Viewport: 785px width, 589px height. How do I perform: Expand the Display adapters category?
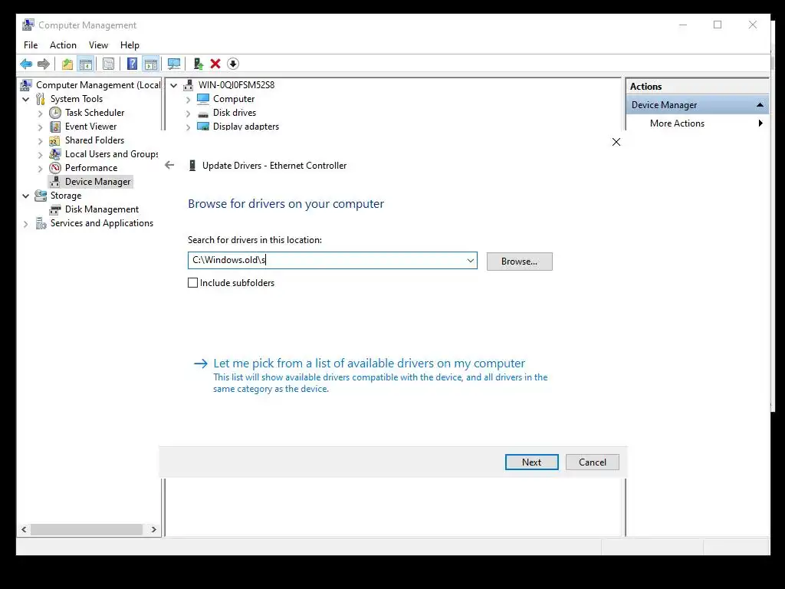point(189,127)
